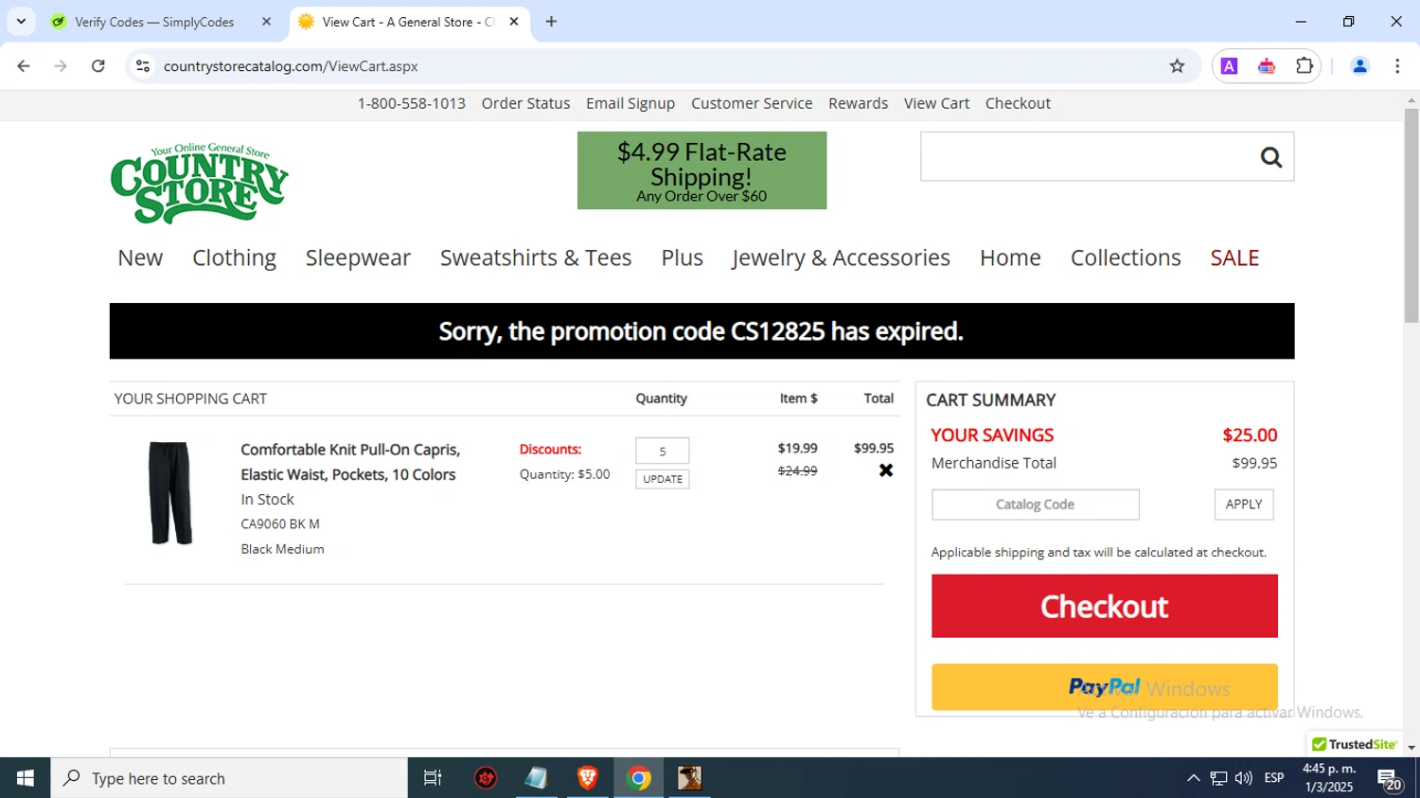Screen dimensions: 1420x798
Task: Click the Order Status link
Action: [525, 103]
